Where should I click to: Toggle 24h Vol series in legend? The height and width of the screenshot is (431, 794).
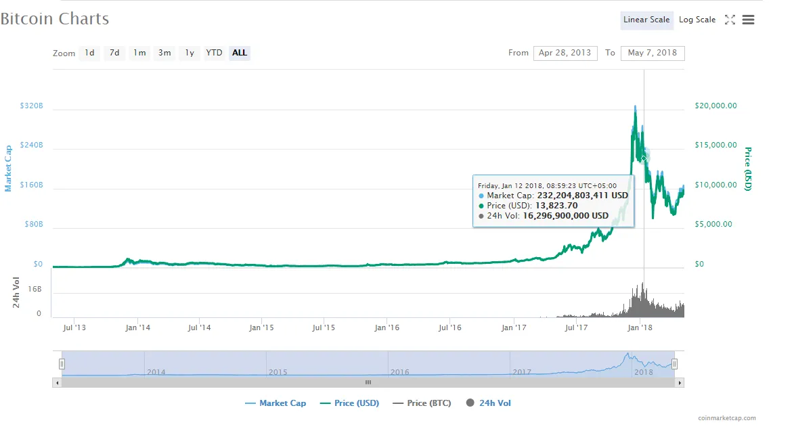pos(488,403)
